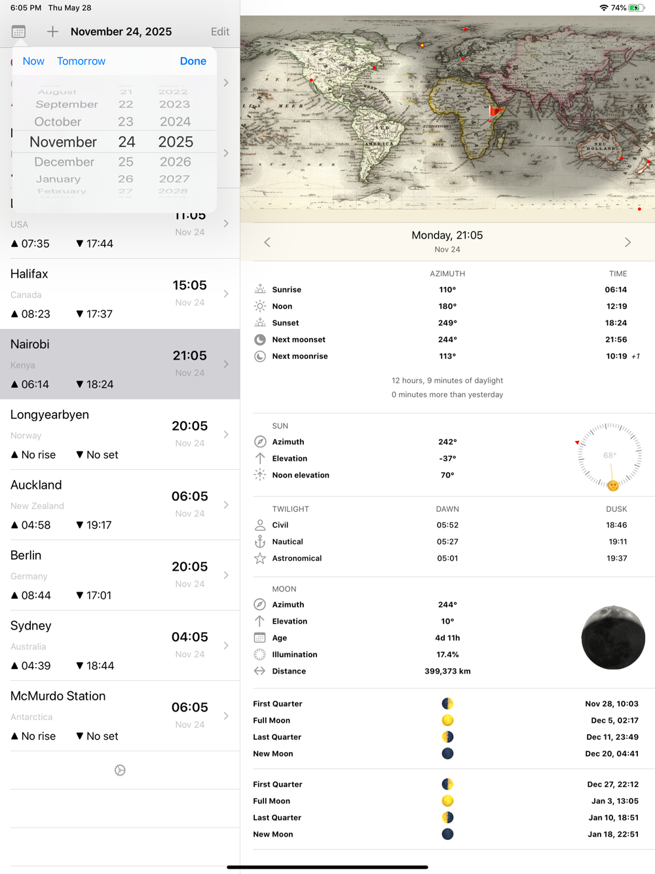Tap Sun Azimuth compass icon
Viewport: 655px width, 874px height.
260,442
